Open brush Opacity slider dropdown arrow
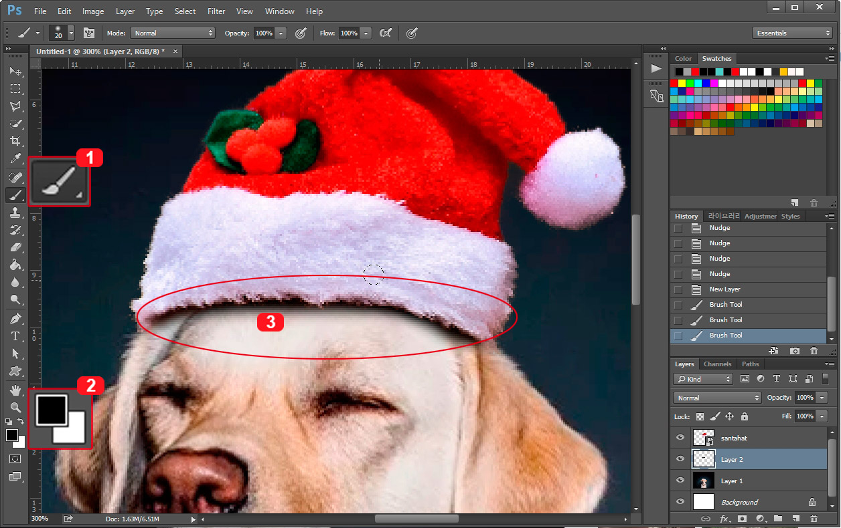841x528 pixels. click(x=281, y=33)
